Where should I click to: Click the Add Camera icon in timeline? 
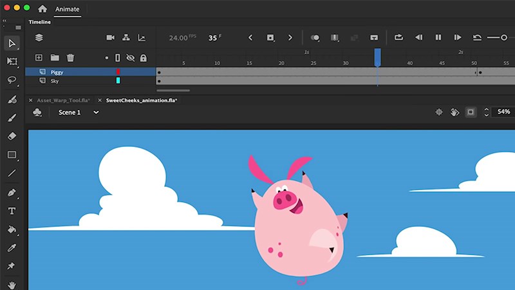(x=110, y=38)
